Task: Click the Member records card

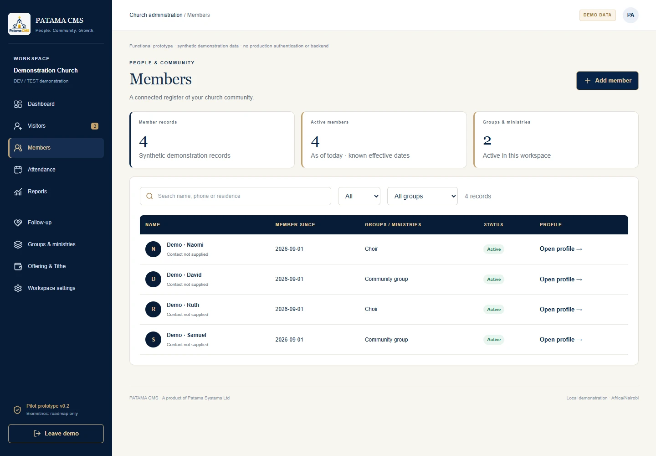Action: point(212,140)
